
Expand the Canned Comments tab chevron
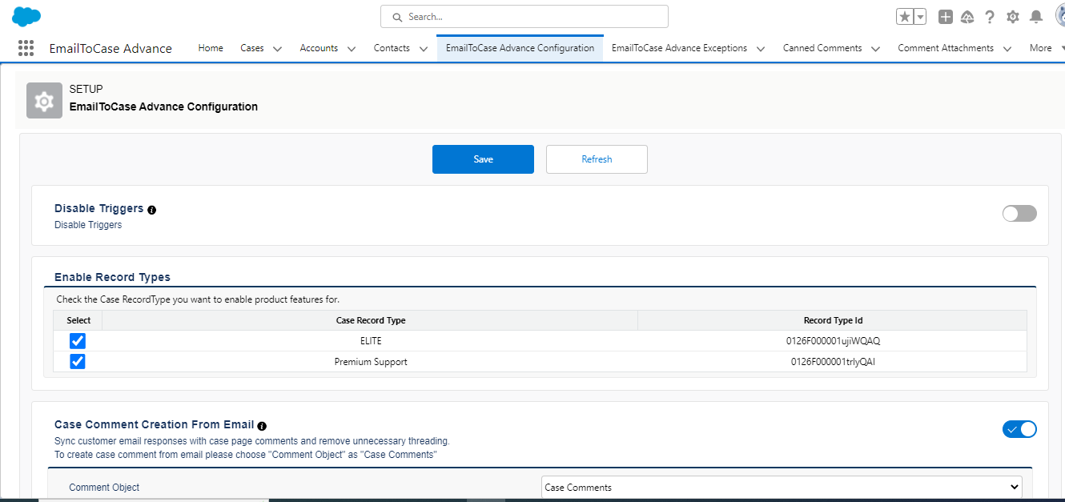pyautogui.click(x=875, y=49)
